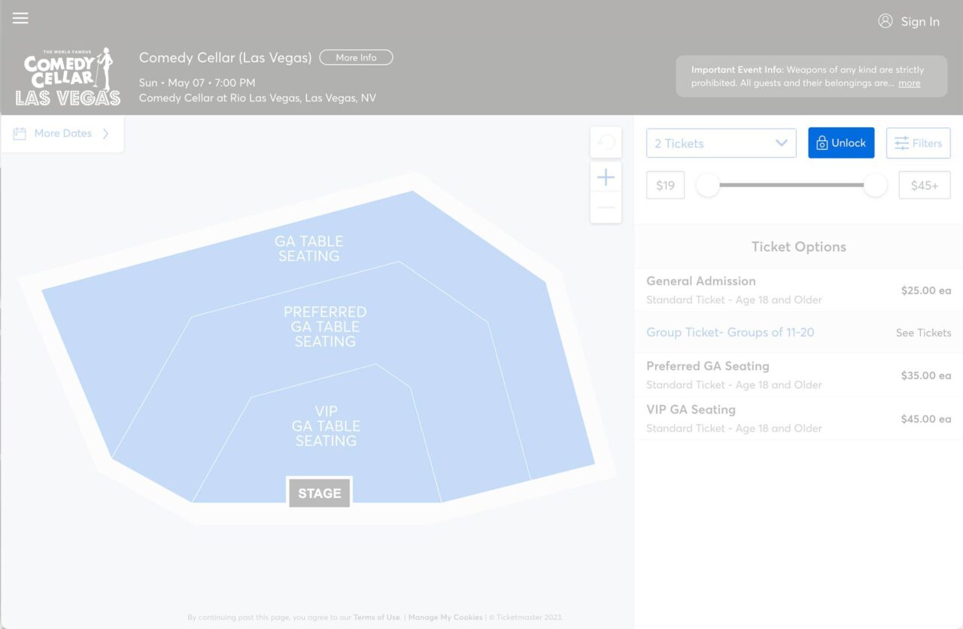Viewport: 963px width, 629px height.
Task: Click the Ticket Options header
Action: (x=798, y=246)
